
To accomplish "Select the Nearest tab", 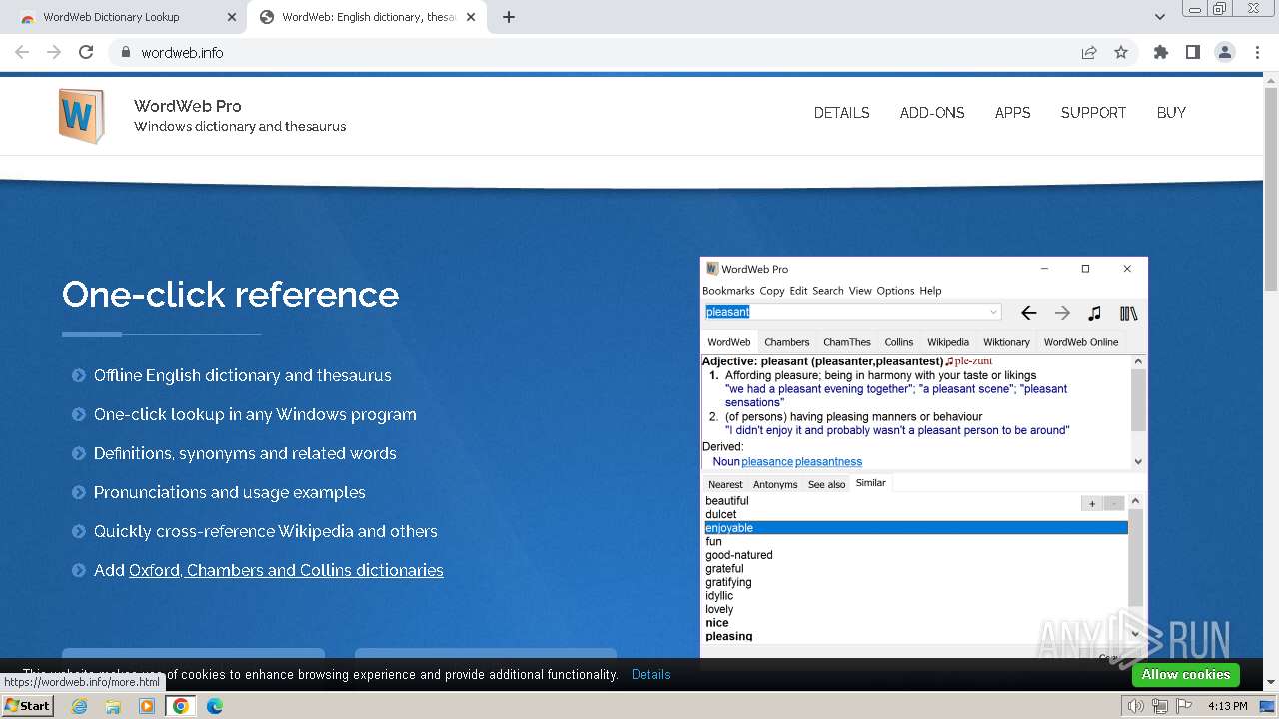I will (725, 484).
